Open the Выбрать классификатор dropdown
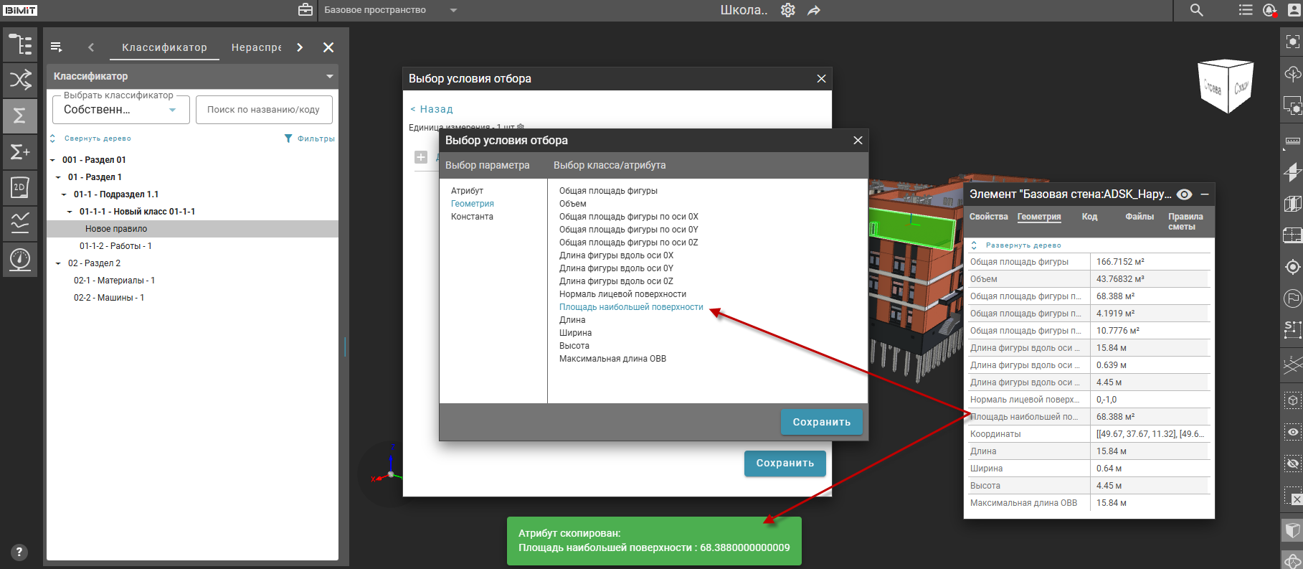Viewport: 1303px width, 569px height. coord(120,110)
